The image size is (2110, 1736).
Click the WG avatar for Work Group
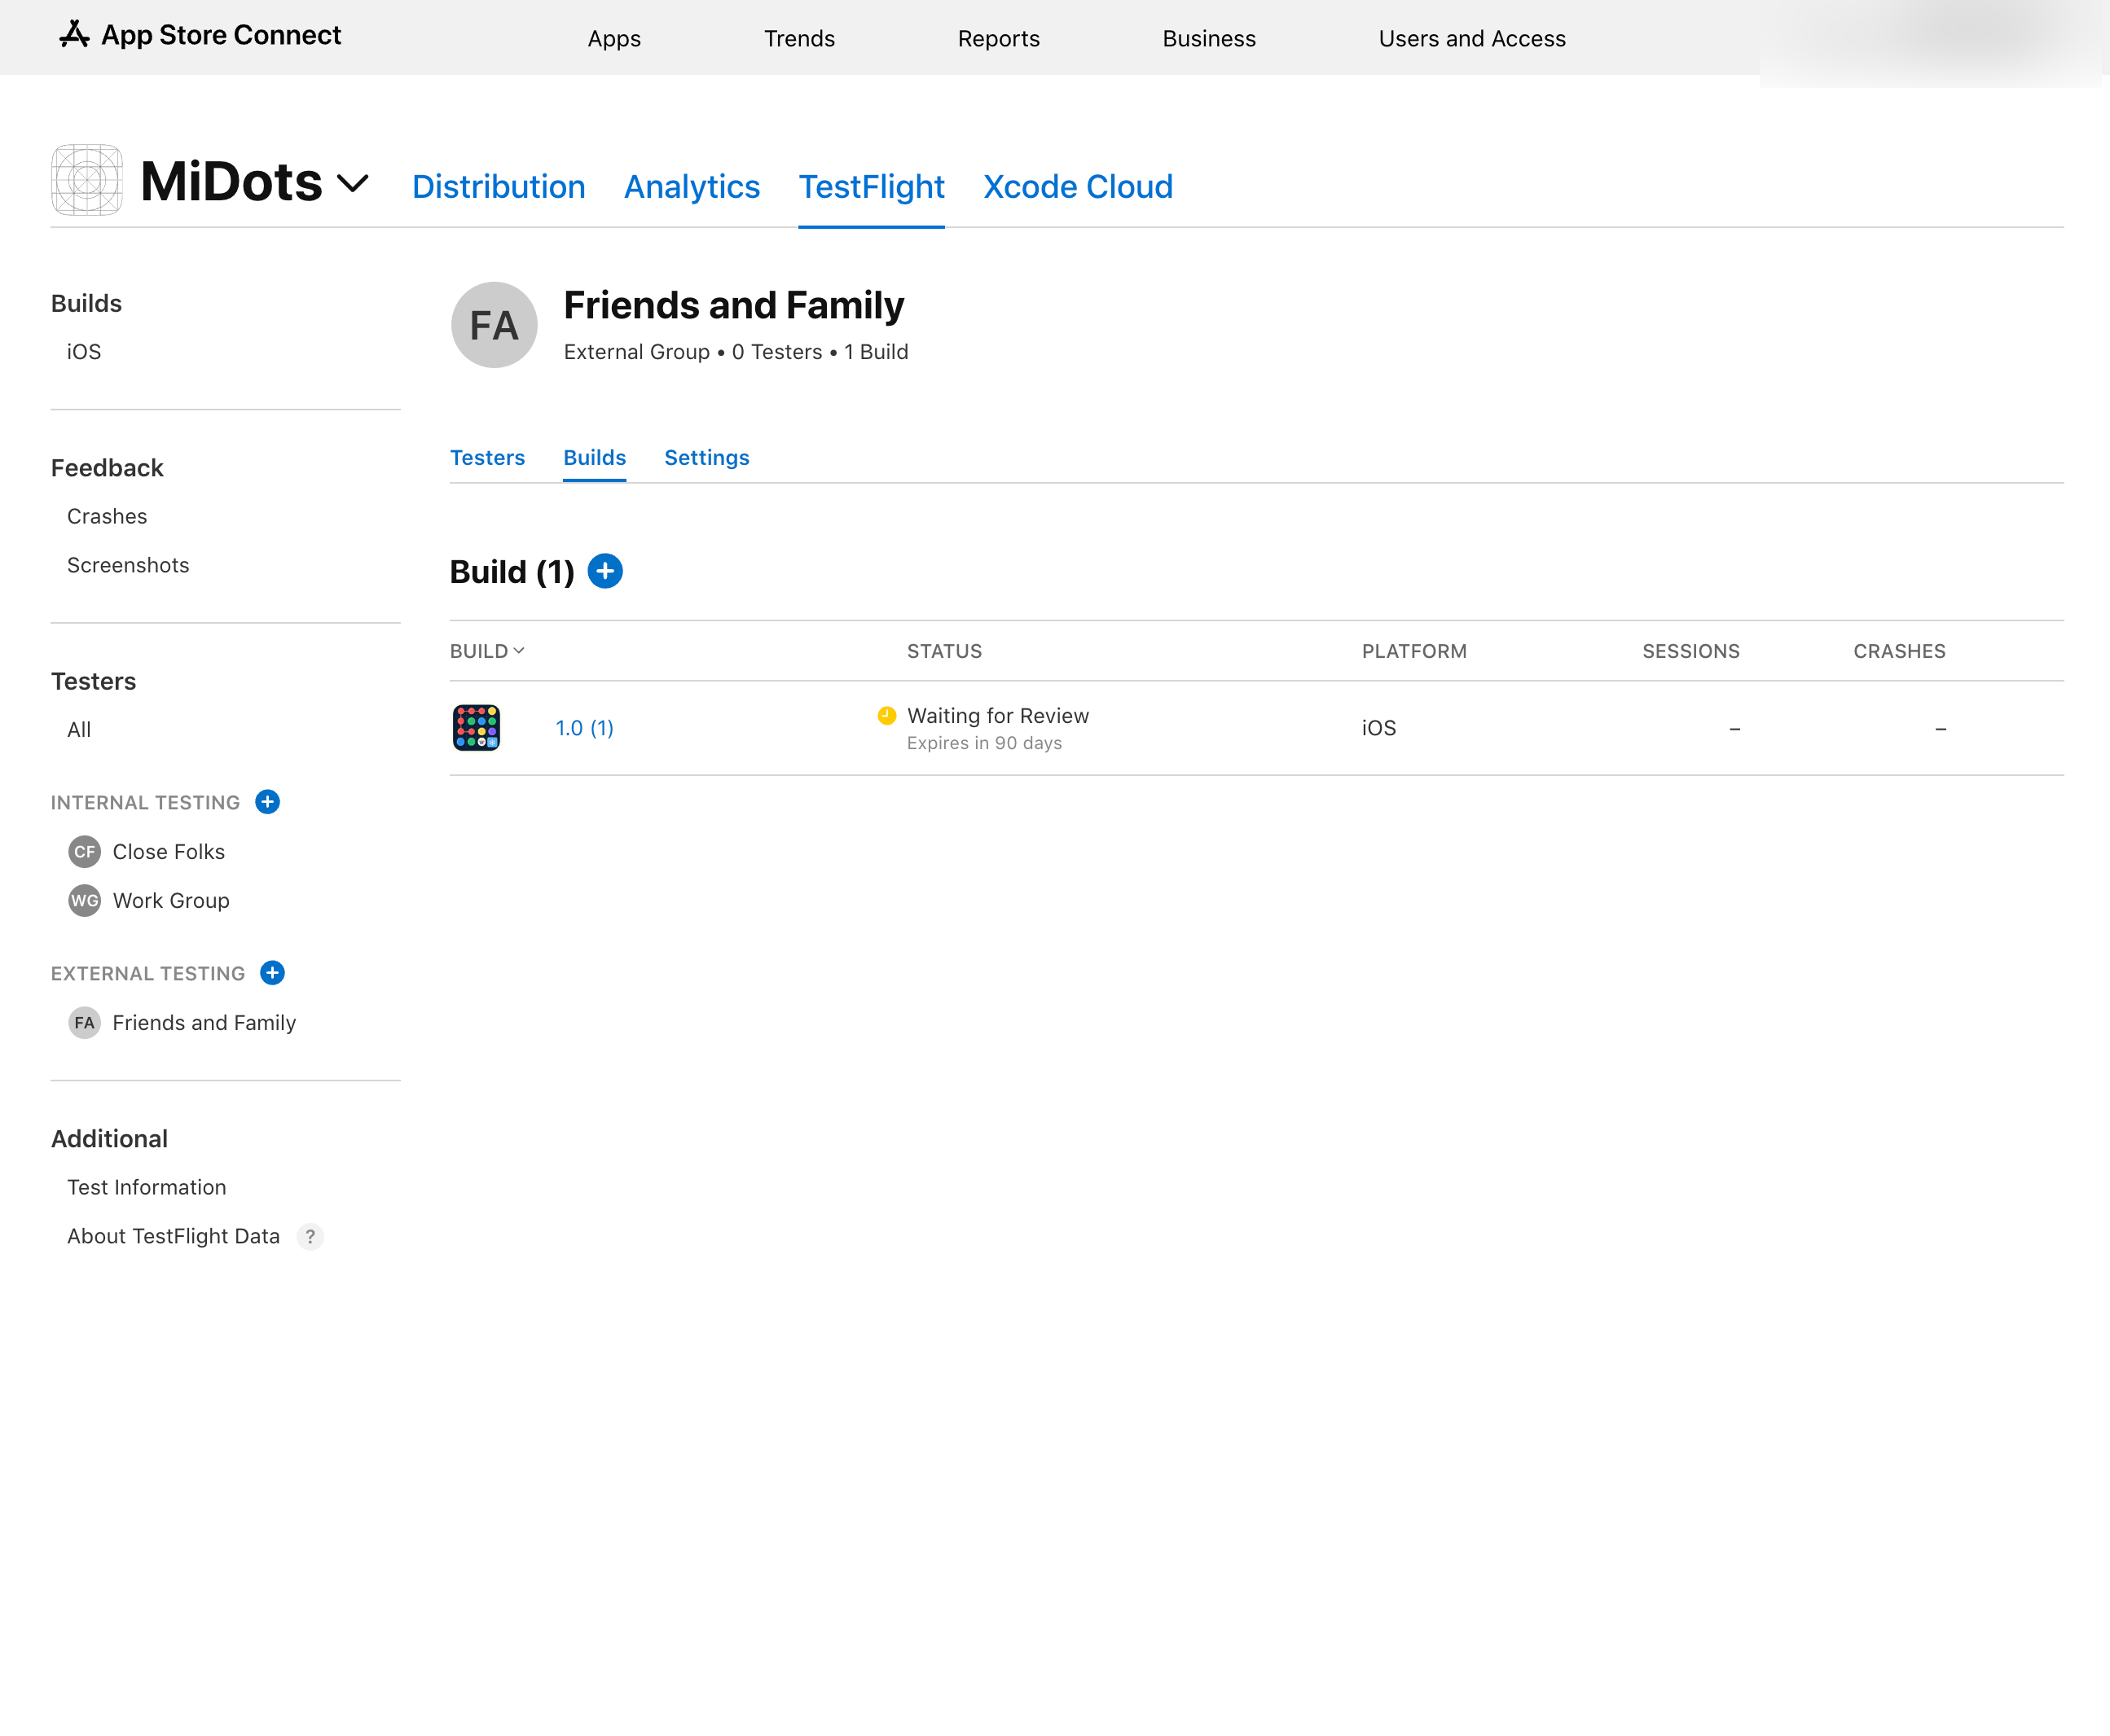(84, 901)
